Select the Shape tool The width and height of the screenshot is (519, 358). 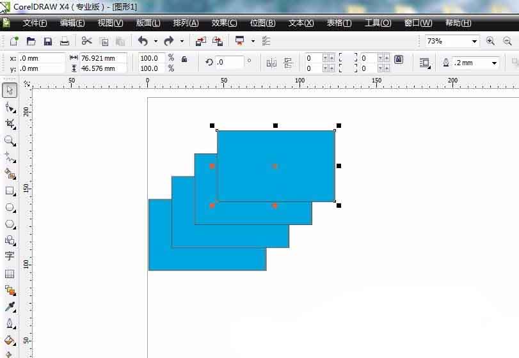click(x=10, y=108)
